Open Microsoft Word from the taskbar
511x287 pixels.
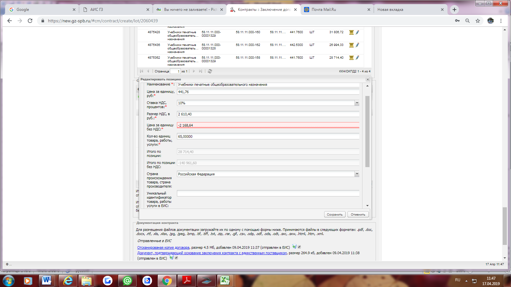click(47, 281)
